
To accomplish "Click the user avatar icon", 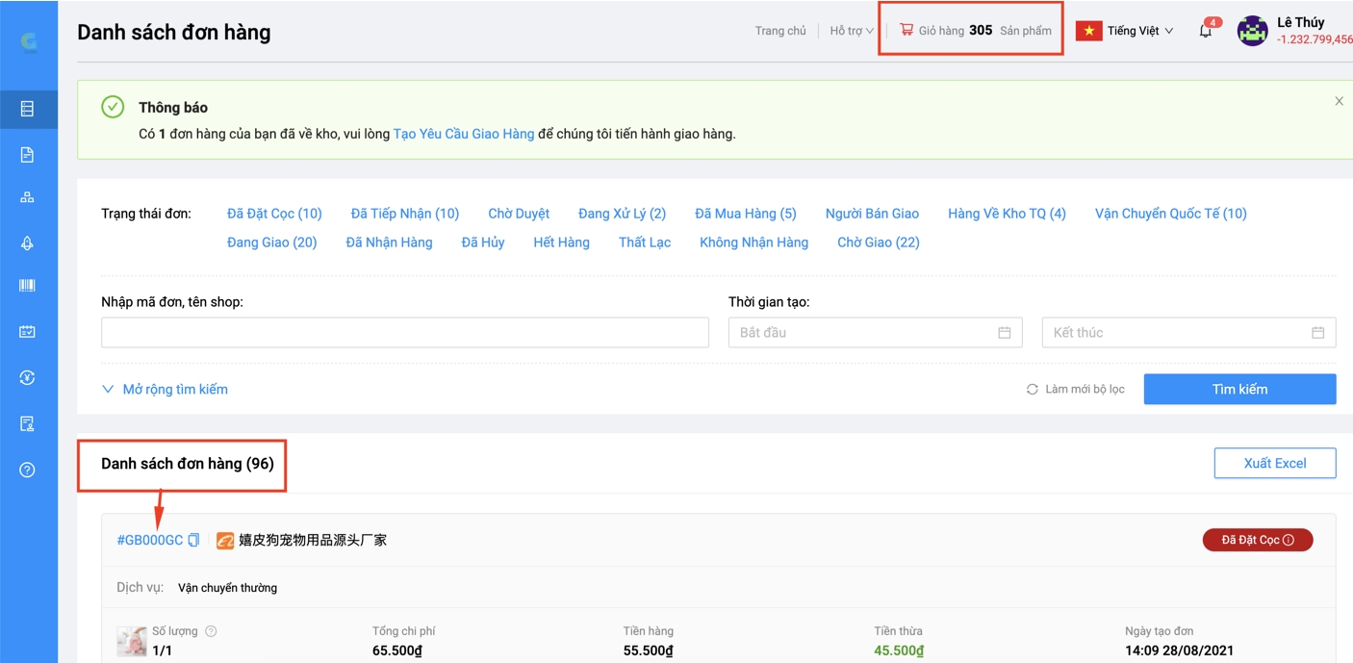I will pyautogui.click(x=1252, y=31).
